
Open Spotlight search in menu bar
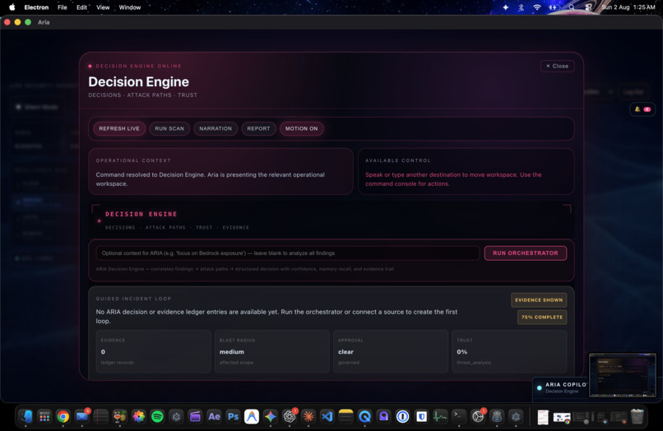click(572, 7)
